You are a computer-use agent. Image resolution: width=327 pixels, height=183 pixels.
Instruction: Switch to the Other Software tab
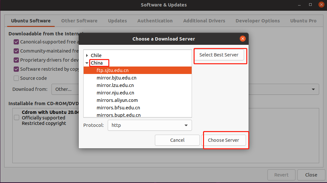(79, 21)
